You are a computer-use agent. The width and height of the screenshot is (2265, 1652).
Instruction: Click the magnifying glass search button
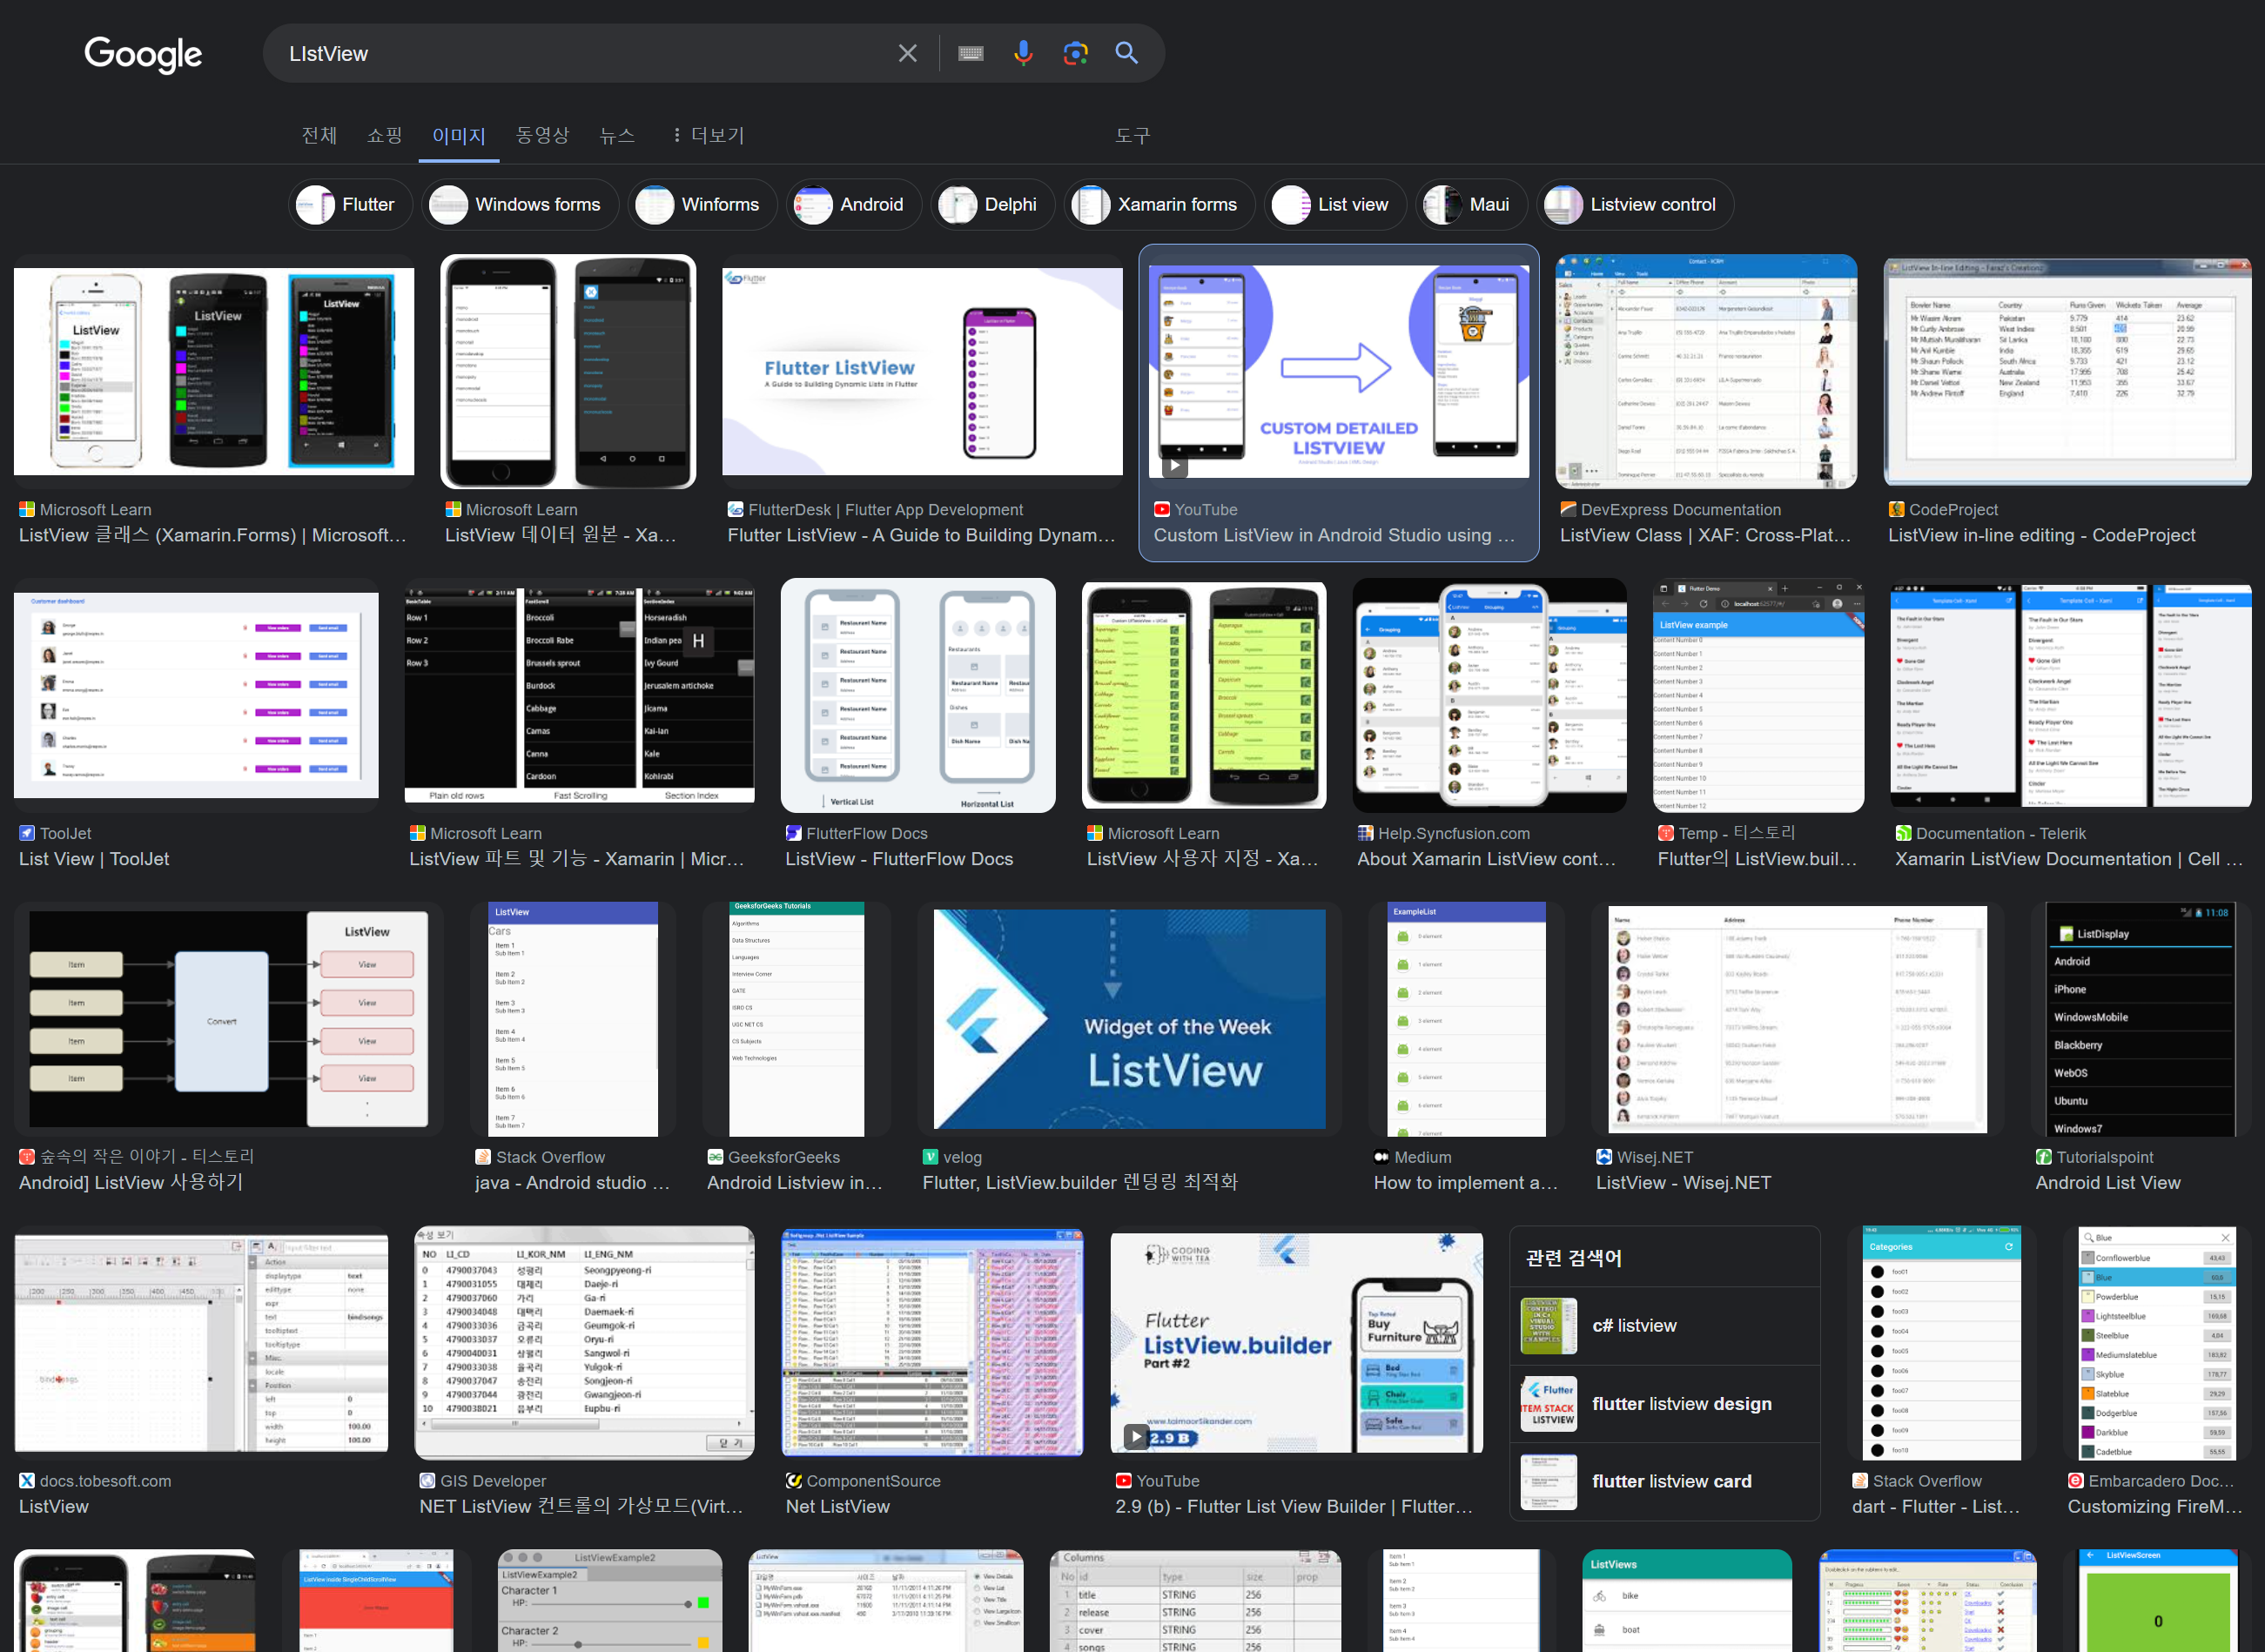click(1127, 53)
